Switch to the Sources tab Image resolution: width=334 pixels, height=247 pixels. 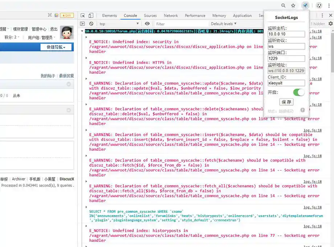point(150,16)
